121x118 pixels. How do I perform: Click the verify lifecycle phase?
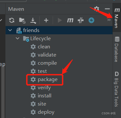44,88
